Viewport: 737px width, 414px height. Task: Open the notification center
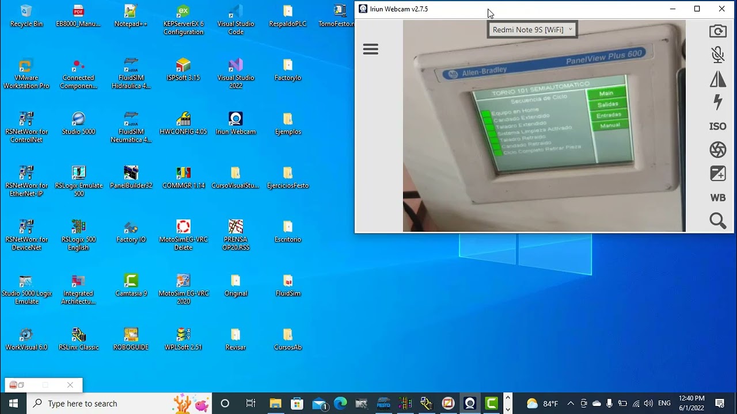[x=720, y=404]
